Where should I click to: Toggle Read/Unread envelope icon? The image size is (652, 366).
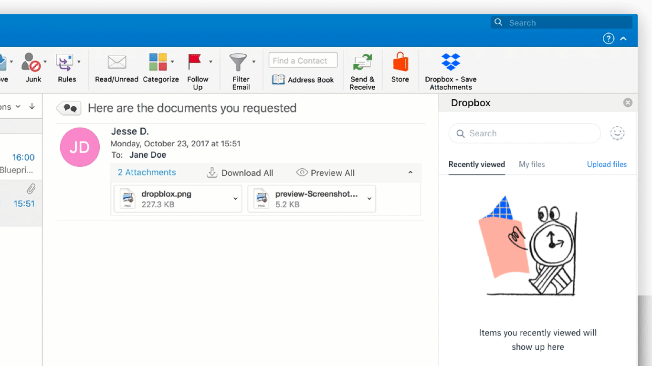coord(116,62)
